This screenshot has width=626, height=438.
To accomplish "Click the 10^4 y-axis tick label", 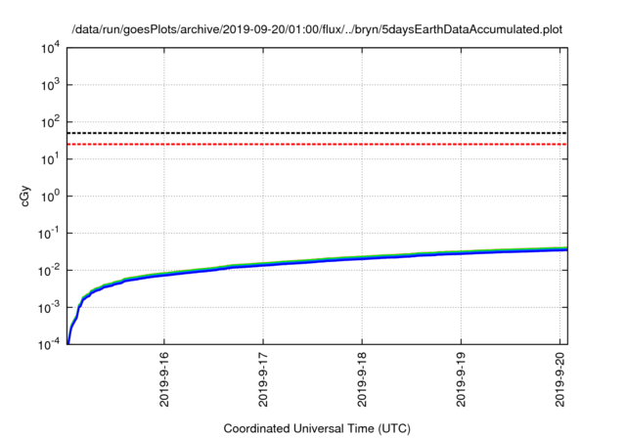I will coord(51,49).
